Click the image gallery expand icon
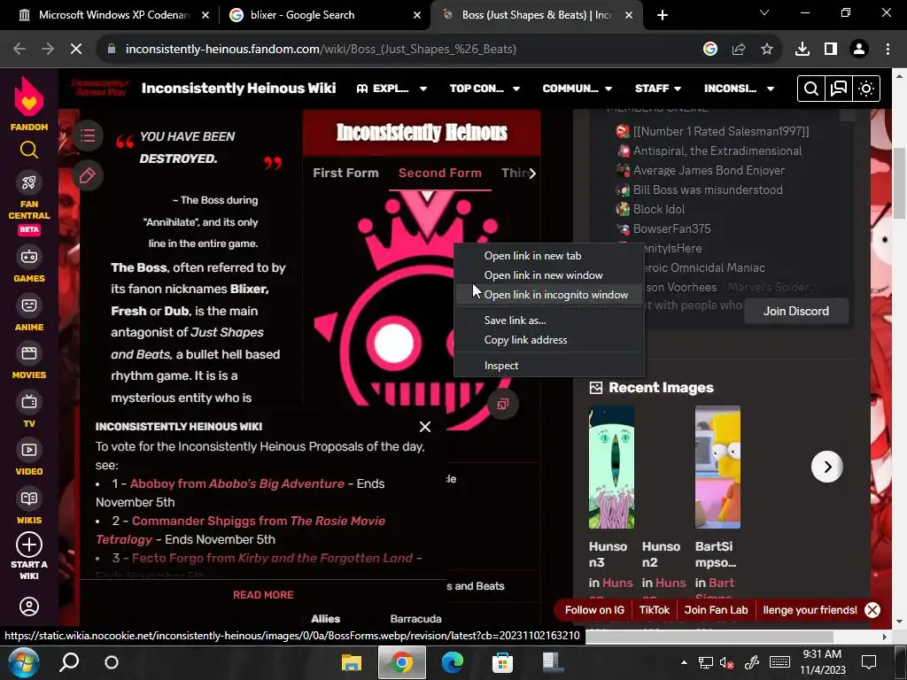This screenshot has width=907, height=680. point(503,404)
